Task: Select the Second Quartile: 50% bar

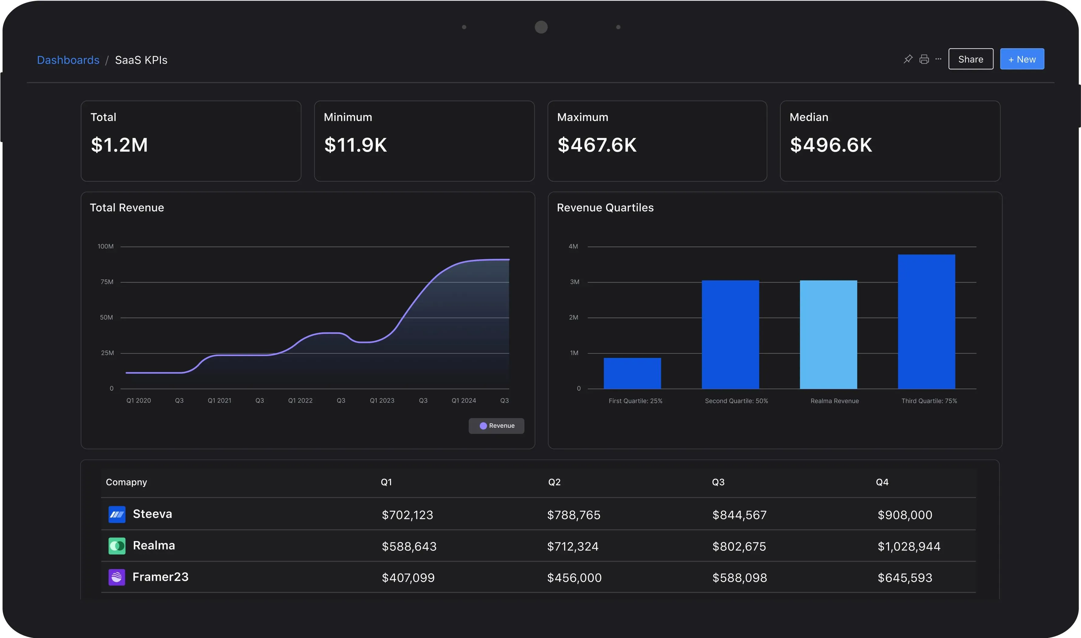Action: [x=730, y=334]
